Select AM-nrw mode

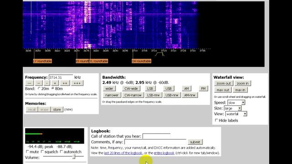pos(190,95)
